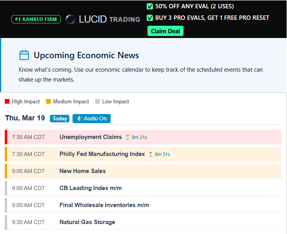Click the #1 RANKED FIRM badge

(x=36, y=19)
